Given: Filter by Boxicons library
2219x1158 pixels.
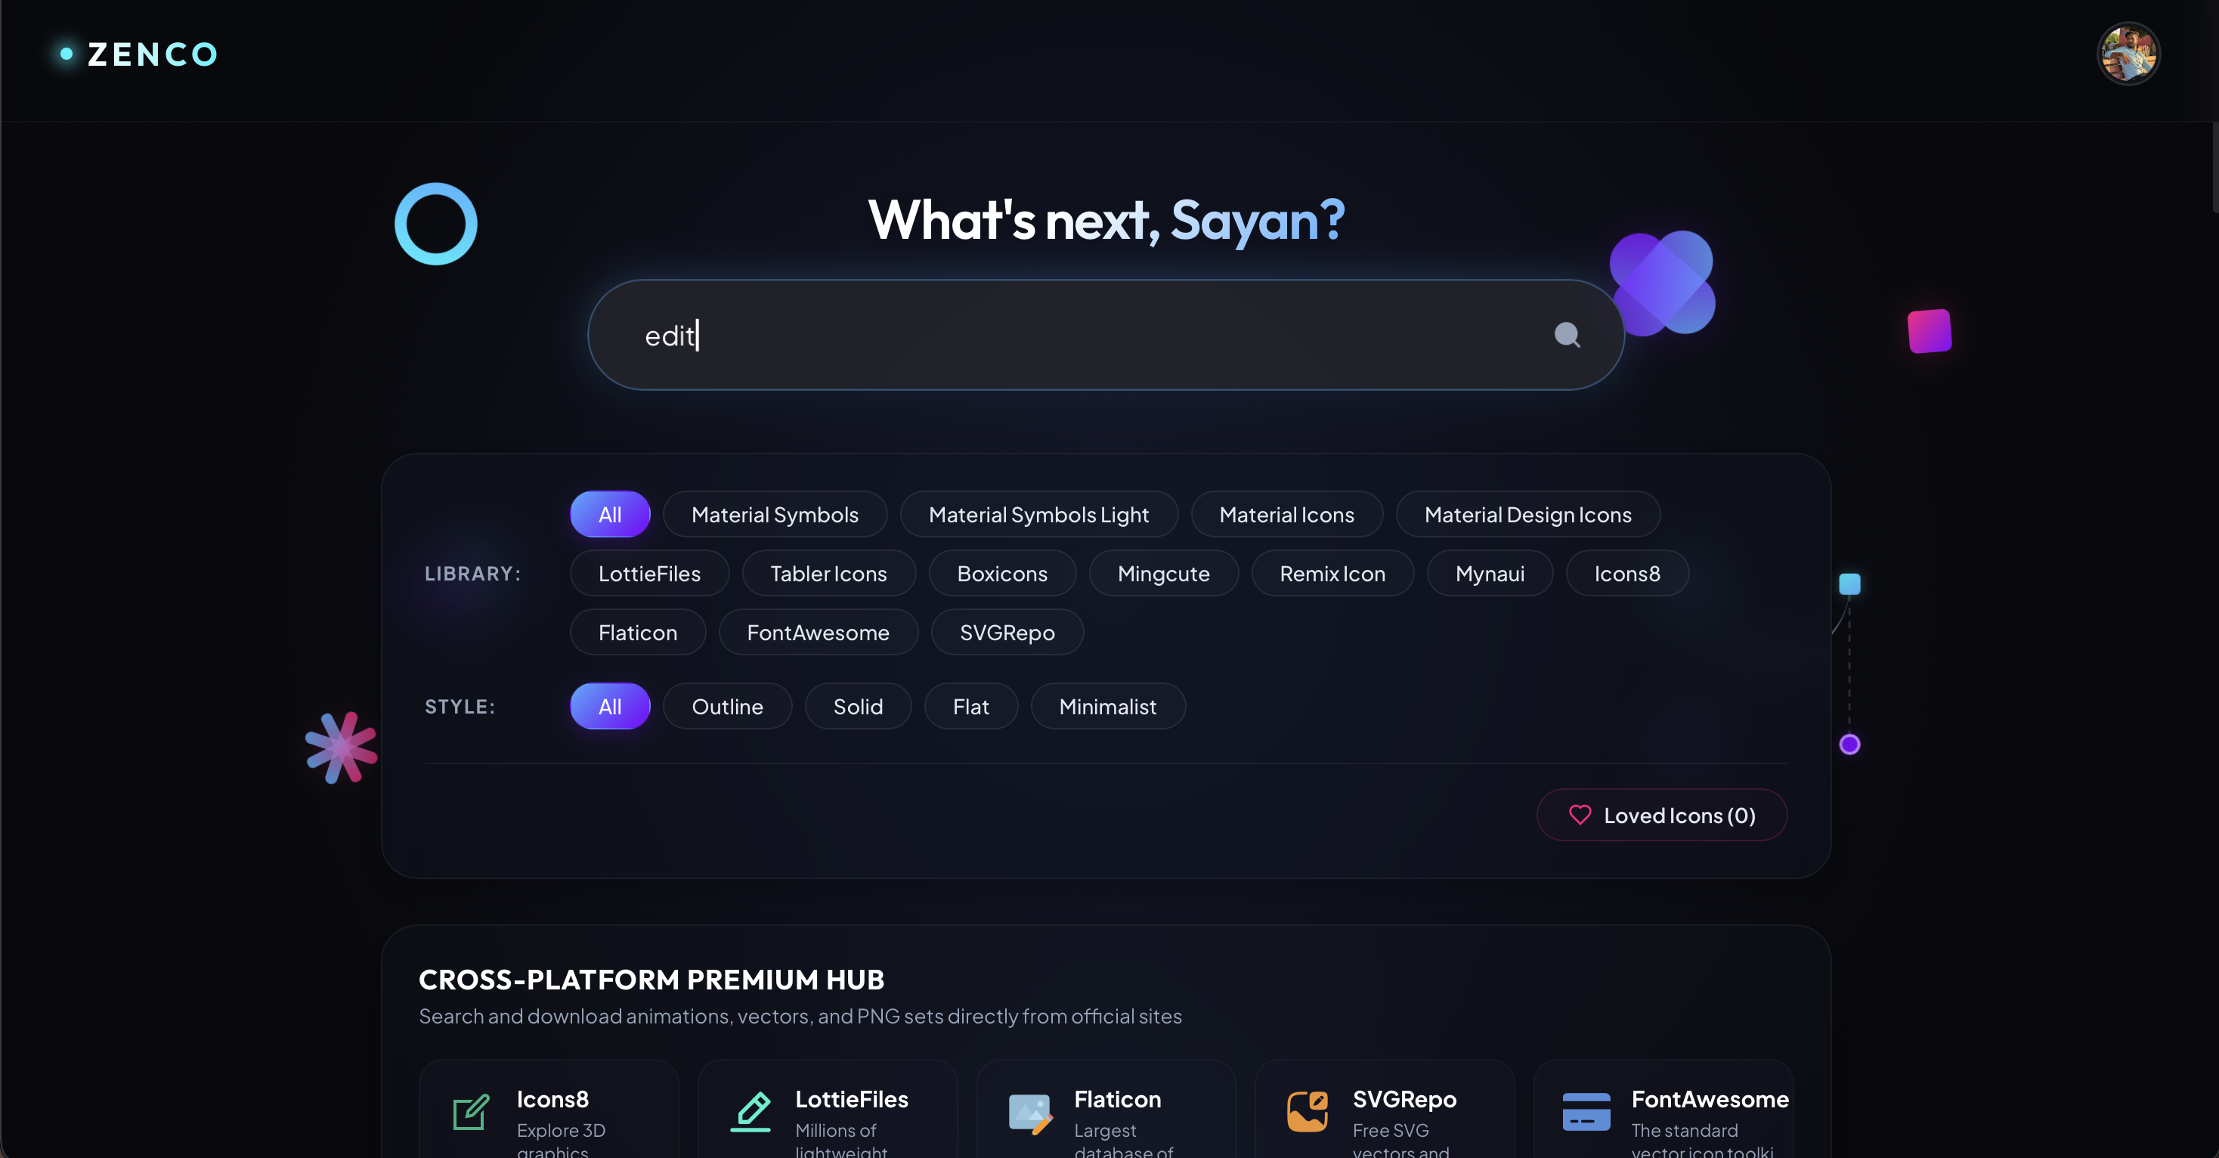Looking at the screenshot, I should (1002, 573).
